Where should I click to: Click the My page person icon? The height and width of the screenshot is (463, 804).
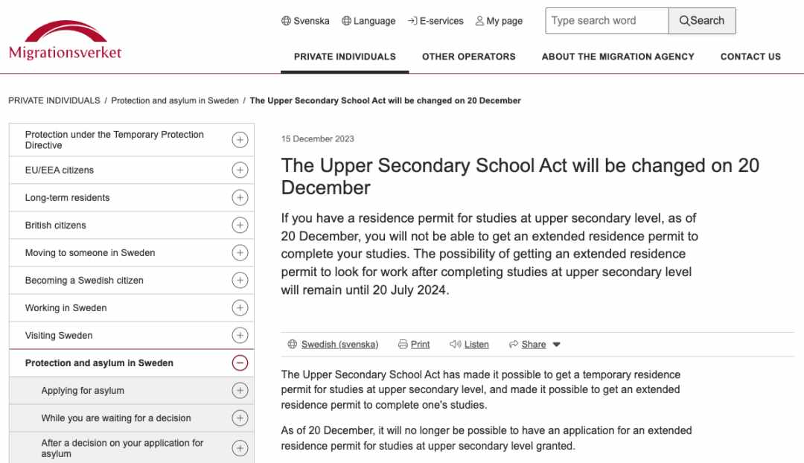[x=479, y=21]
